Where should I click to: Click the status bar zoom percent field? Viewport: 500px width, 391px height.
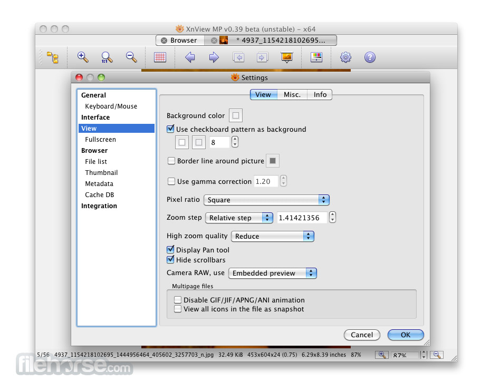coord(405,355)
